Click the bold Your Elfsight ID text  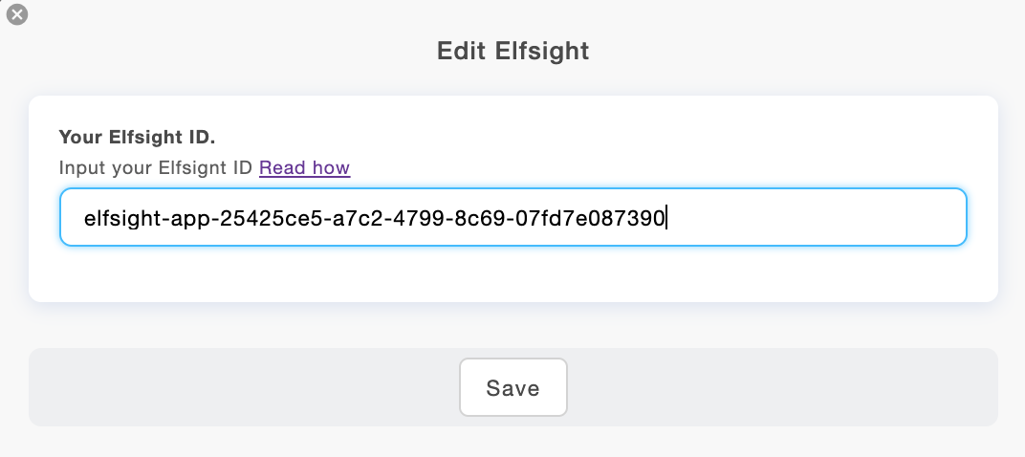click(x=137, y=137)
